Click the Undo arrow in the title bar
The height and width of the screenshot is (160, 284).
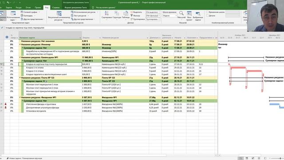tap(8, 3)
